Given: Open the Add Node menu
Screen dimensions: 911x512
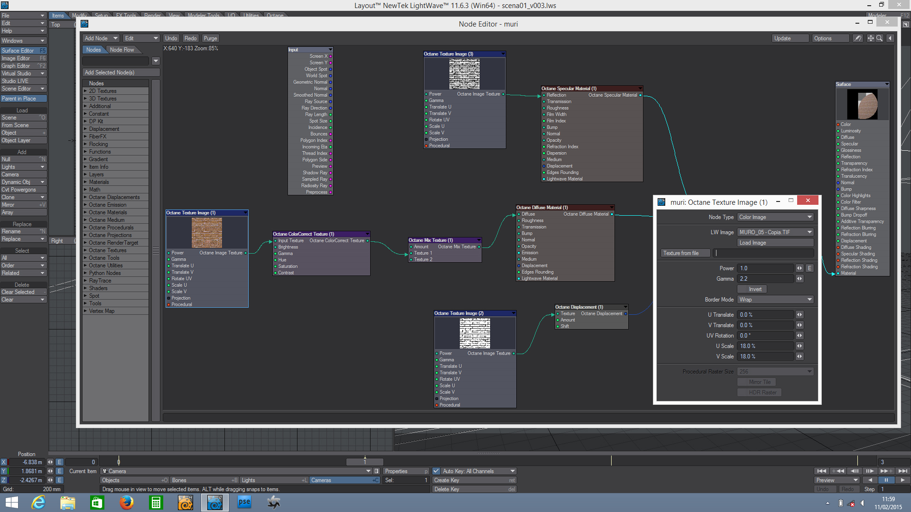Looking at the screenshot, I should pos(101,38).
